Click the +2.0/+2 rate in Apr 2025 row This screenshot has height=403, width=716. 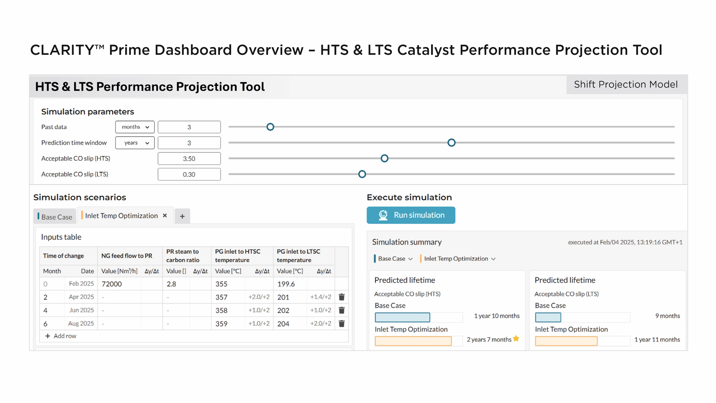pos(259,297)
